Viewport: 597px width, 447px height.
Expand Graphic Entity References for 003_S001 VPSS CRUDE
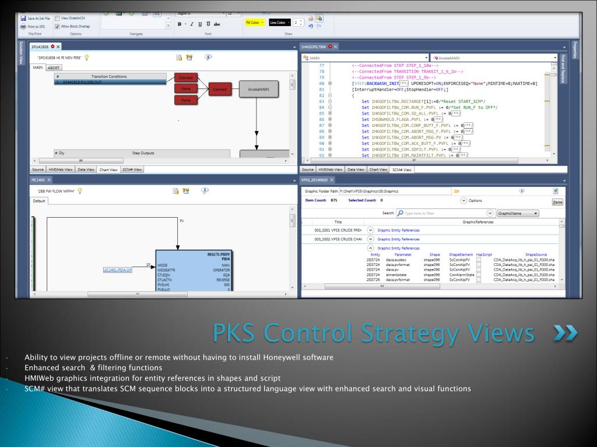point(370,230)
